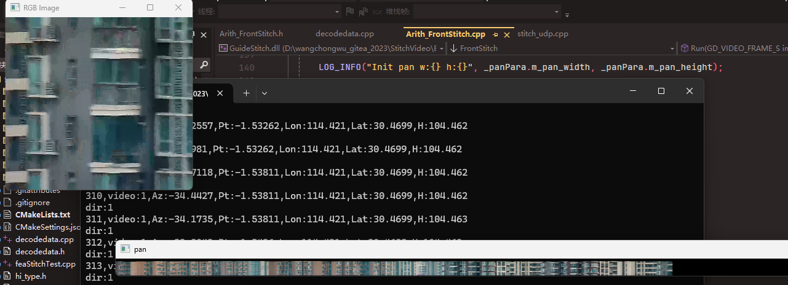The height and width of the screenshot is (285, 788).
Task: Open feaStitchTest.cpp in Solution Explorer
Action: click(45, 264)
